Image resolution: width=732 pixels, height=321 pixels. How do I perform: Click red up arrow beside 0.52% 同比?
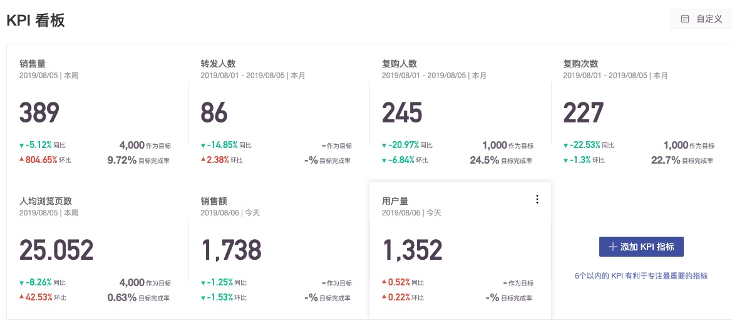coord(384,282)
